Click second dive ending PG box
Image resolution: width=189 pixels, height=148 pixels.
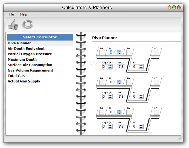(x=156, y=82)
